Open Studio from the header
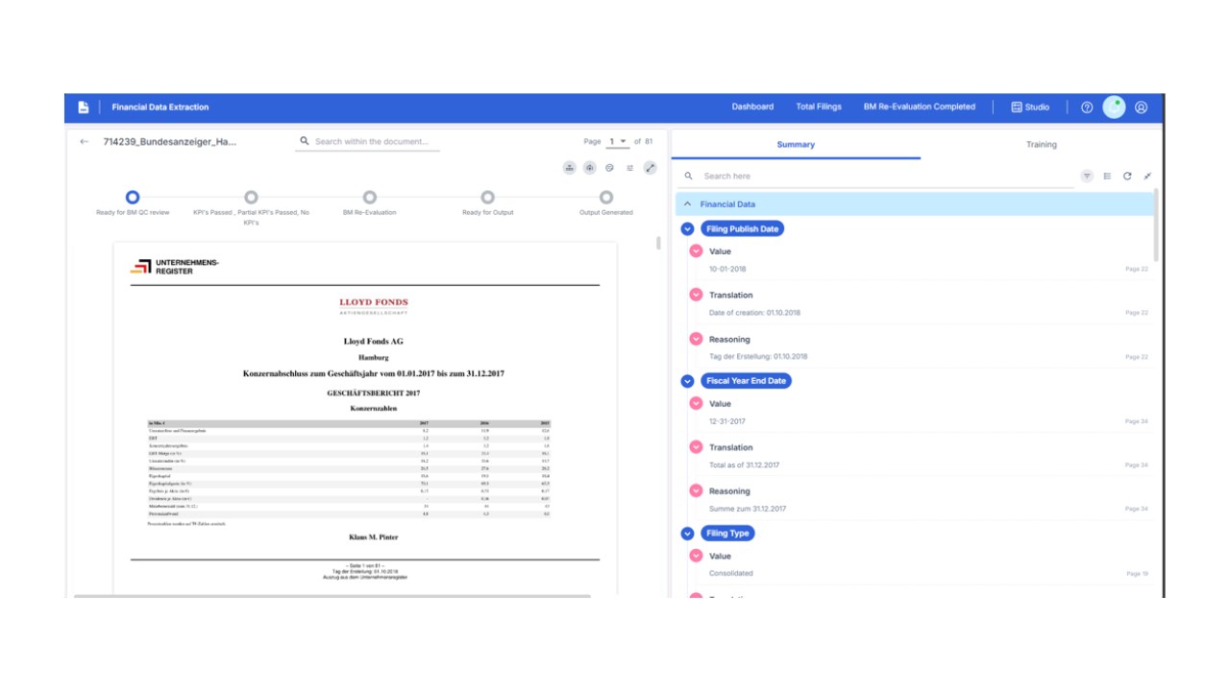The height and width of the screenshot is (691, 1230). tap(1030, 107)
